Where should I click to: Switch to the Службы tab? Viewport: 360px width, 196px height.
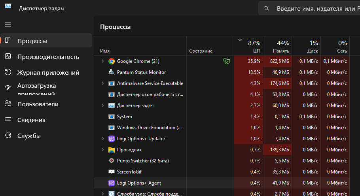(46, 136)
